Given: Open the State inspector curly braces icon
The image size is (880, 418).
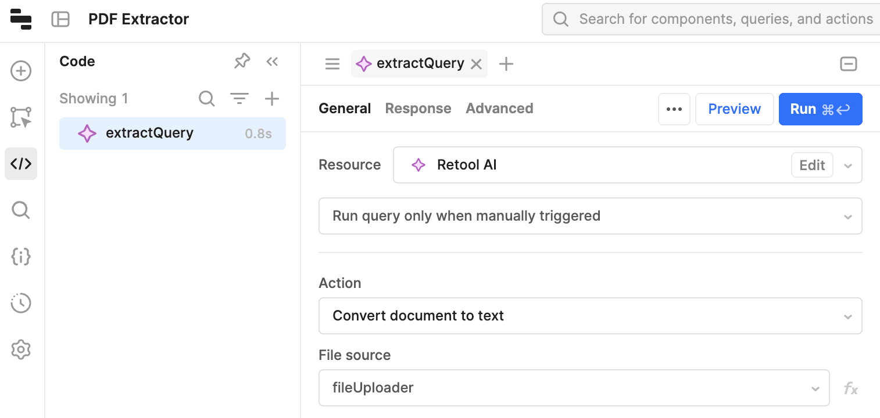Looking at the screenshot, I should click(21, 257).
